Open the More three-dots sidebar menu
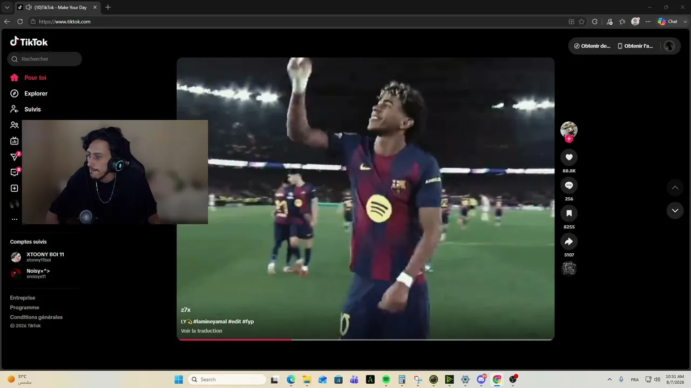691x388 pixels. pyautogui.click(x=15, y=219)
